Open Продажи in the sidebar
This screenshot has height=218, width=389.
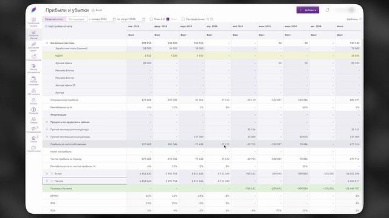(x=33, y=111)
